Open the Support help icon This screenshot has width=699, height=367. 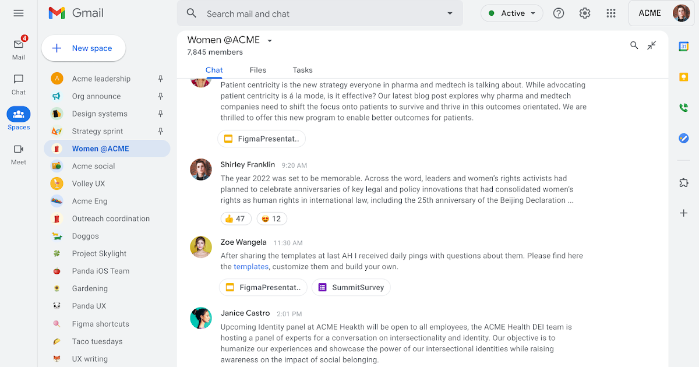tap(559, 13)
